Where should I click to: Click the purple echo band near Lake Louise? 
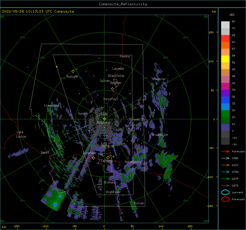[18, 153]
